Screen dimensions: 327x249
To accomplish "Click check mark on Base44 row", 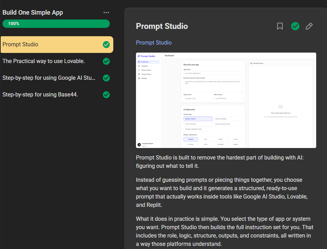I will click(106, 95).
